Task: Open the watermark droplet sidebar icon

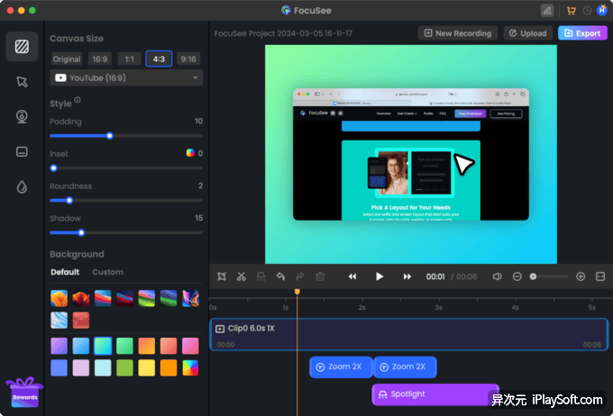Action: [22, 186]
